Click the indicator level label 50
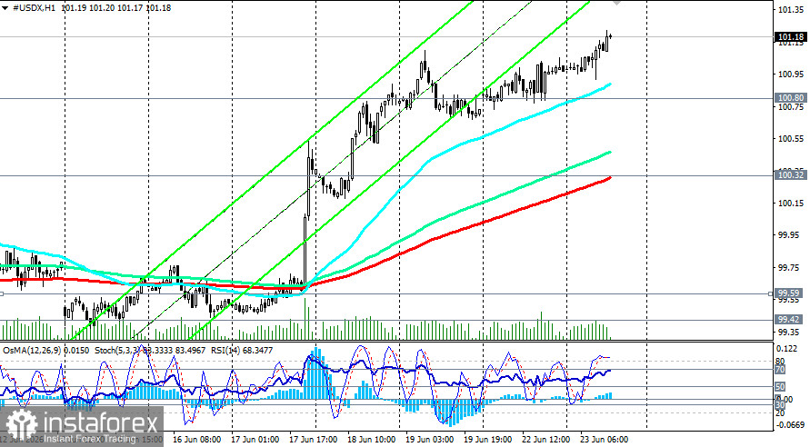810x447 pixels. pos(780,387)
